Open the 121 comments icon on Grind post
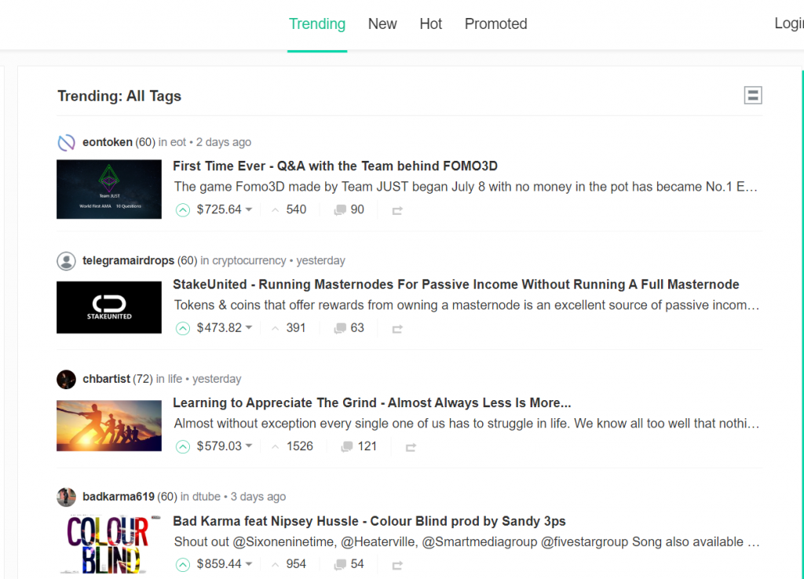Viewport: 804px width, 579px height. click(347, 447)
